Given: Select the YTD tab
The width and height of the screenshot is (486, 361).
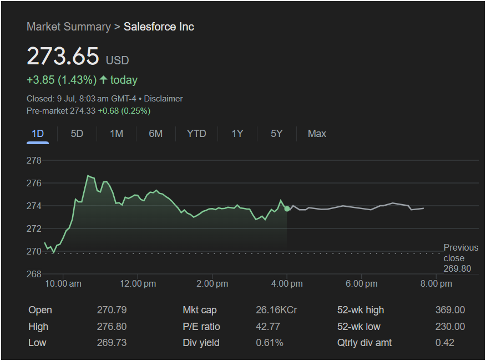Looking at the screenshot, I should tap(196, 134).
